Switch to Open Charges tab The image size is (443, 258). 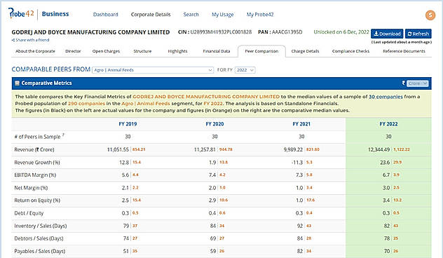pos(106,51)
